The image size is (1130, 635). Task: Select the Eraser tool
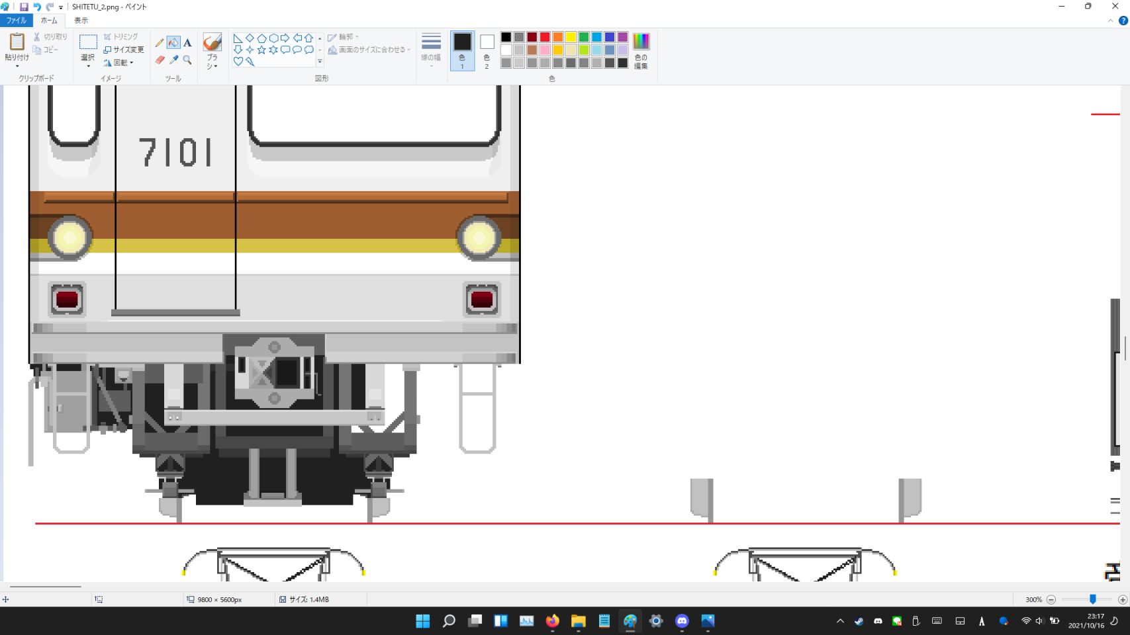pyautogui.click(x=160, y=60)
